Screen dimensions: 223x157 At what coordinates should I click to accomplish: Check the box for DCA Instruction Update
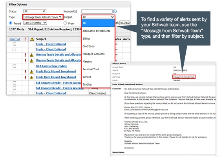point(15,66)
